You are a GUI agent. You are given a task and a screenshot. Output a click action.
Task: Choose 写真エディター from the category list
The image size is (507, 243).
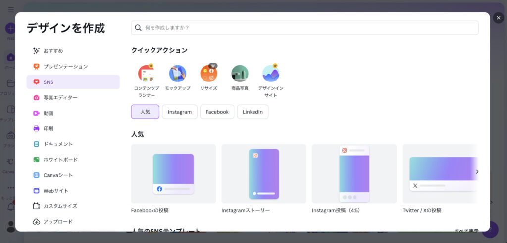60,98
